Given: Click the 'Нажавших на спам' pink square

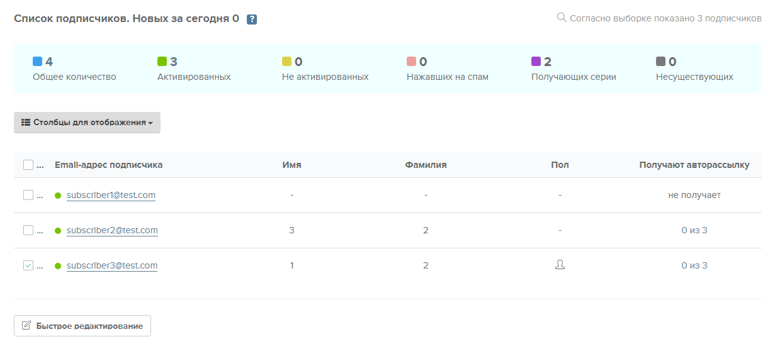Looking at the screenshot, I should point(411,62).
